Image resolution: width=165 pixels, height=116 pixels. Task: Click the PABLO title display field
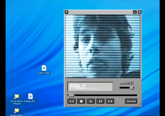(x=90, y=87)
